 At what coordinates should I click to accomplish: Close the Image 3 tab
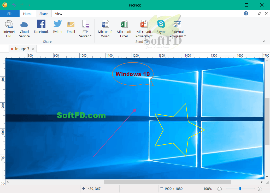click(x=33, y=49)
